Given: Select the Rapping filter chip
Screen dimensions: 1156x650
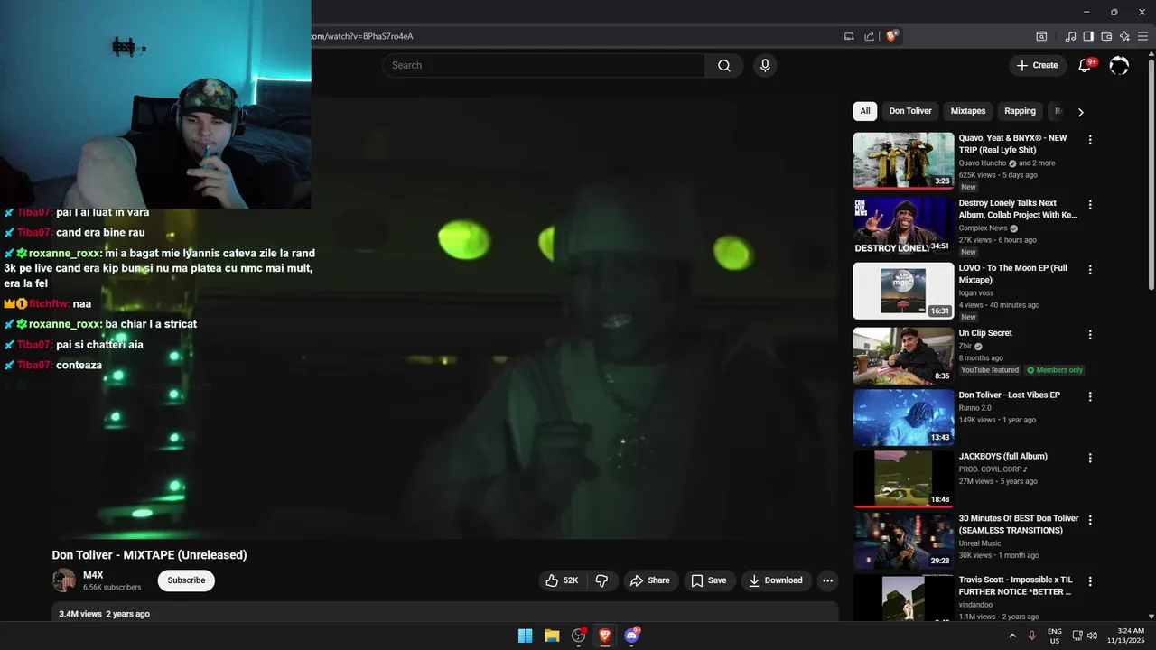Looking at the screenshot, I should click(1021, 111).
